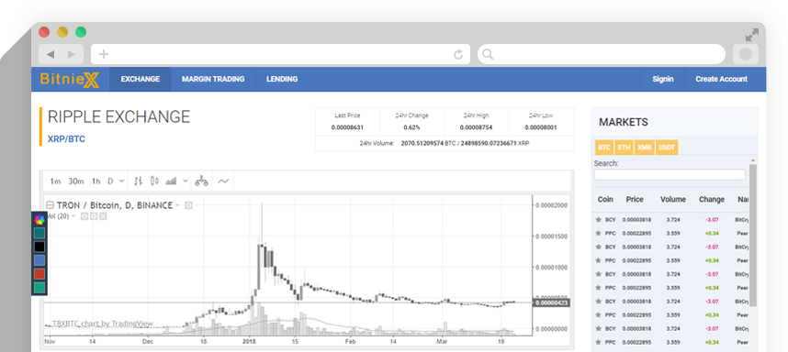Screen dimensions: 788x352
Task: Switch chart to candlestick style icon
Action: pyautogui.click(x=154, y=181)
